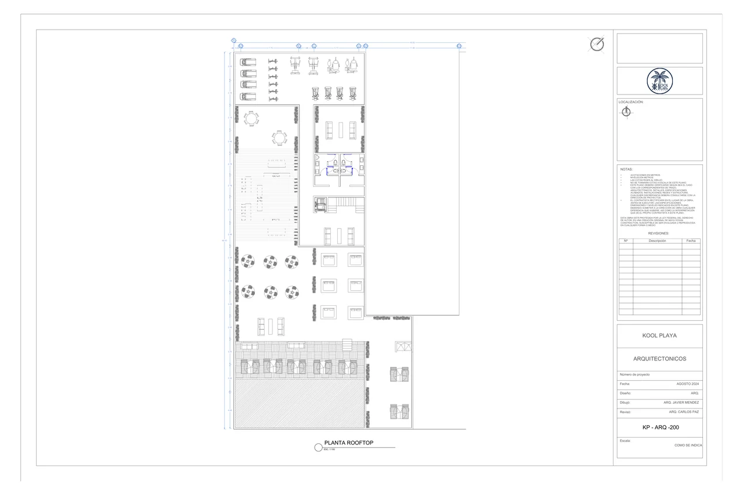Click the 'Escala:' label

(625, 440)
